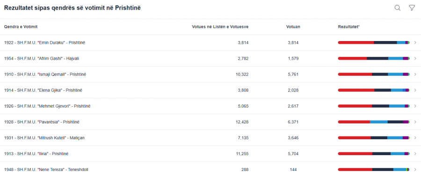The width and height of the screenshot is (421, 177).
Task: Select voted count 6,371
Action: click(293, 122)
